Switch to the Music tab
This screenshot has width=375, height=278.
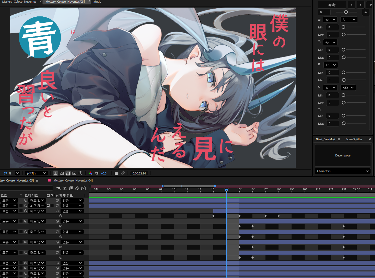pyautogui.click(x=97, y=2)
